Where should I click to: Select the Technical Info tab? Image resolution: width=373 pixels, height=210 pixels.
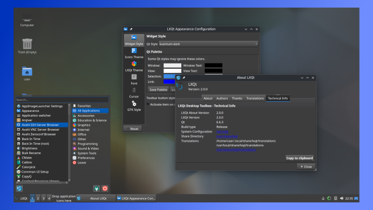[x=278, y=99]
